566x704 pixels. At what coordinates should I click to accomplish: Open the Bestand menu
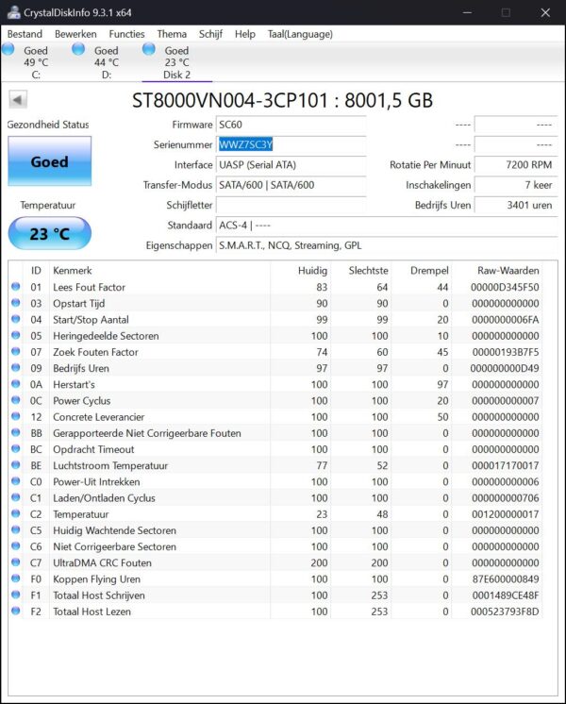point(25,34)
